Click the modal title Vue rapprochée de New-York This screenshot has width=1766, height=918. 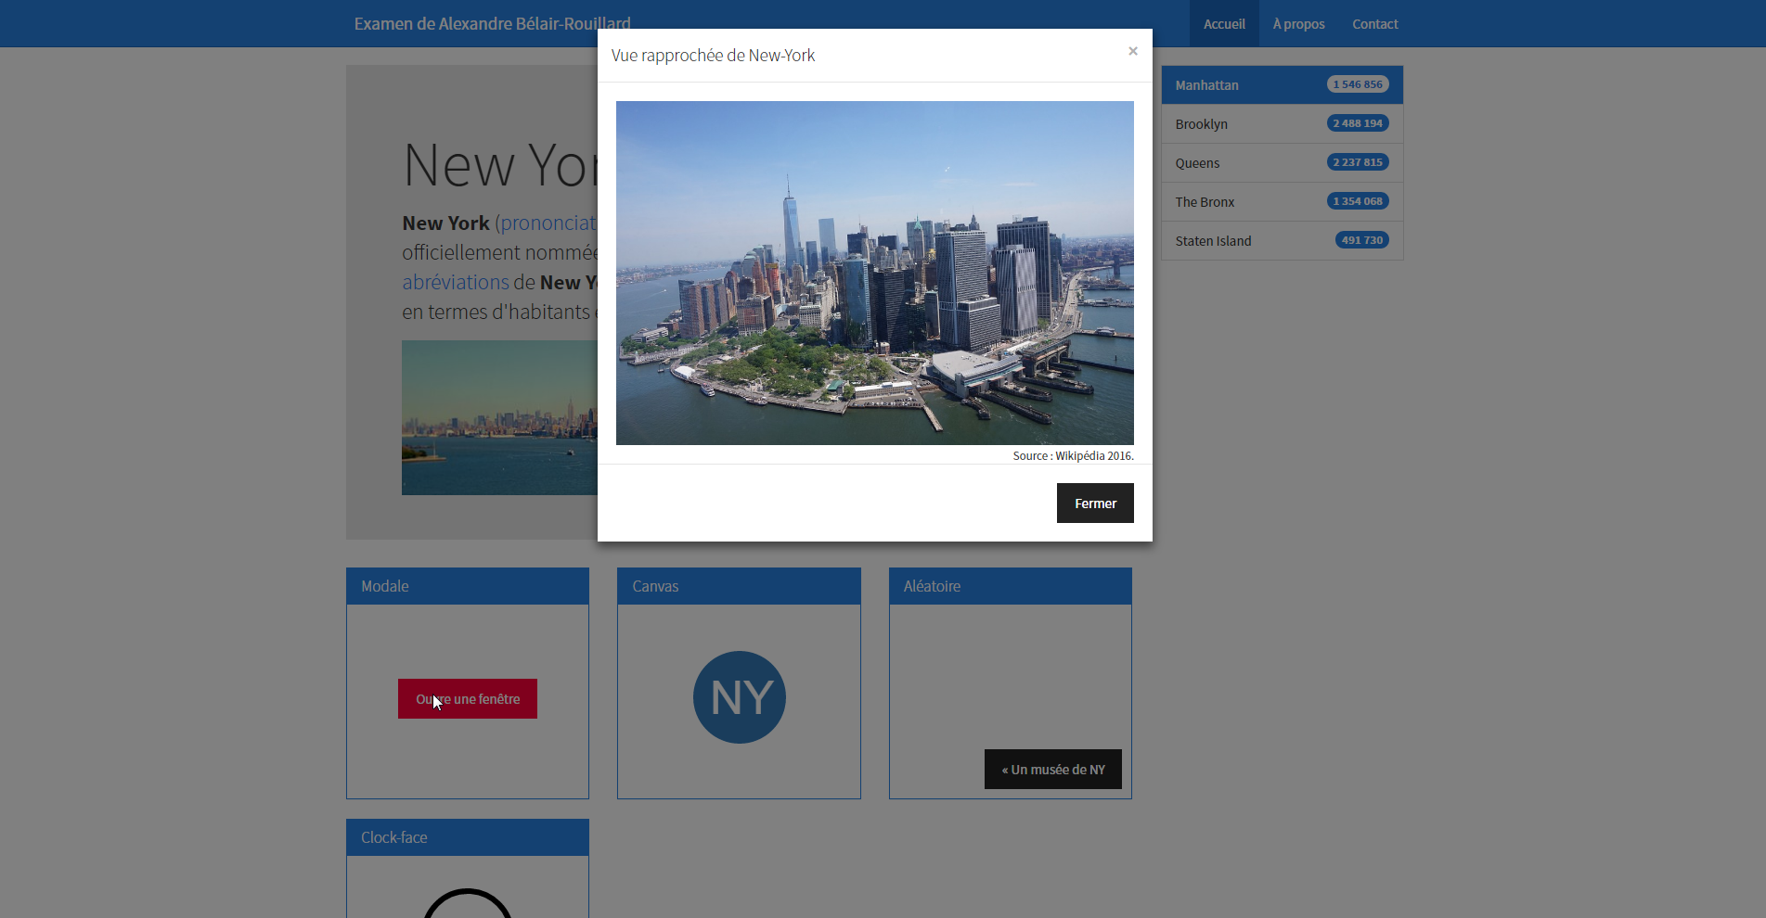click(713, 56)
